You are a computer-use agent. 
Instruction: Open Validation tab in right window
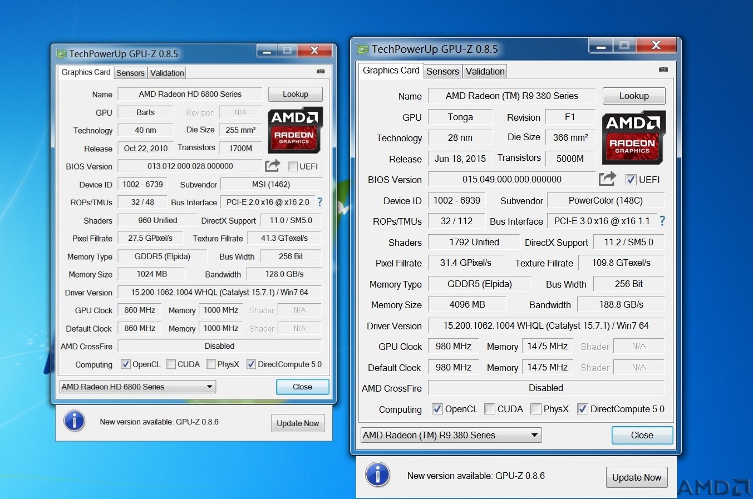tap(485, 71)
